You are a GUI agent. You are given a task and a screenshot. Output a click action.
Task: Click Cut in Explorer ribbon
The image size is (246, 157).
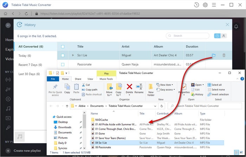pyautogui.click(x=86, y=85)
